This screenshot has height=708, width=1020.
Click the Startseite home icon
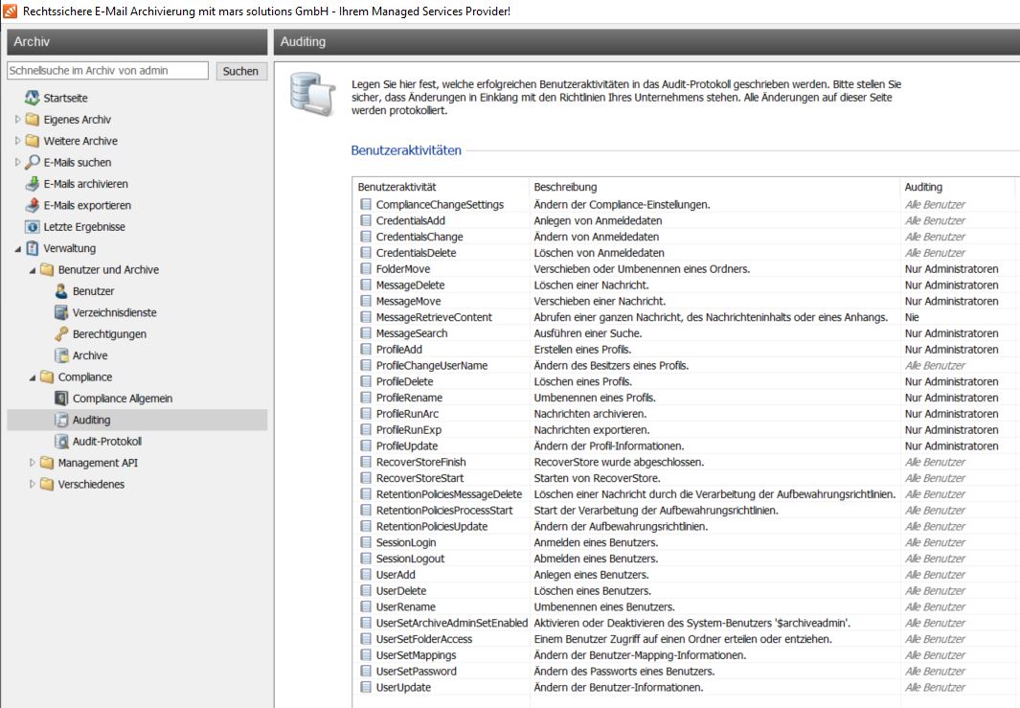coord(32,98)
